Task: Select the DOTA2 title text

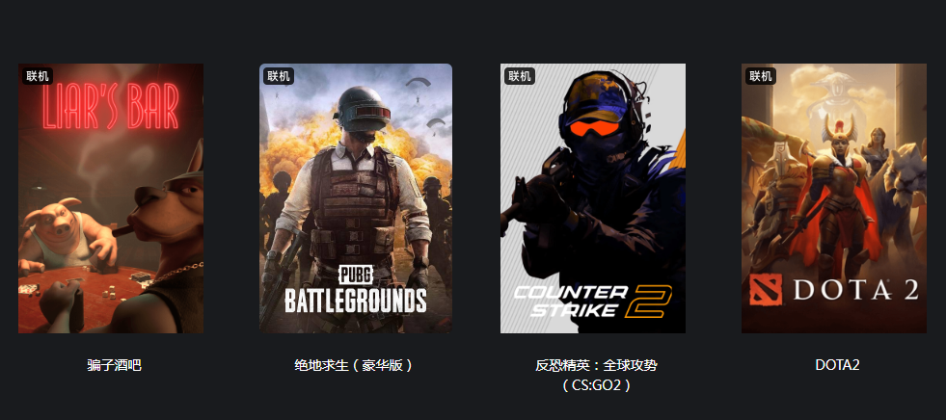Action: (x=837, y=365)
